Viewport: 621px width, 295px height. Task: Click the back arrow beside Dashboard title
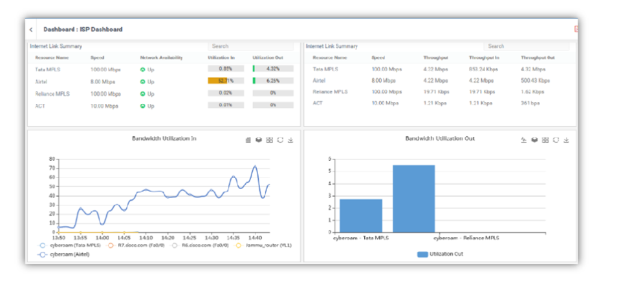[x=31, y=30]
